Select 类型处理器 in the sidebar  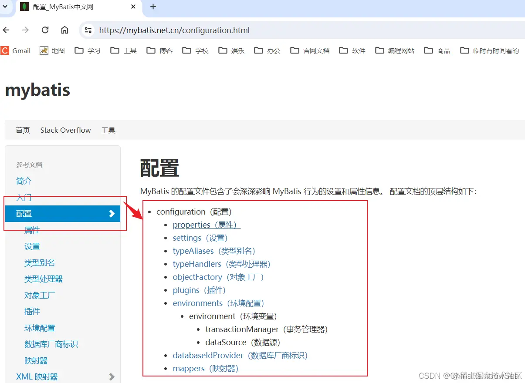tap(44, 279)
